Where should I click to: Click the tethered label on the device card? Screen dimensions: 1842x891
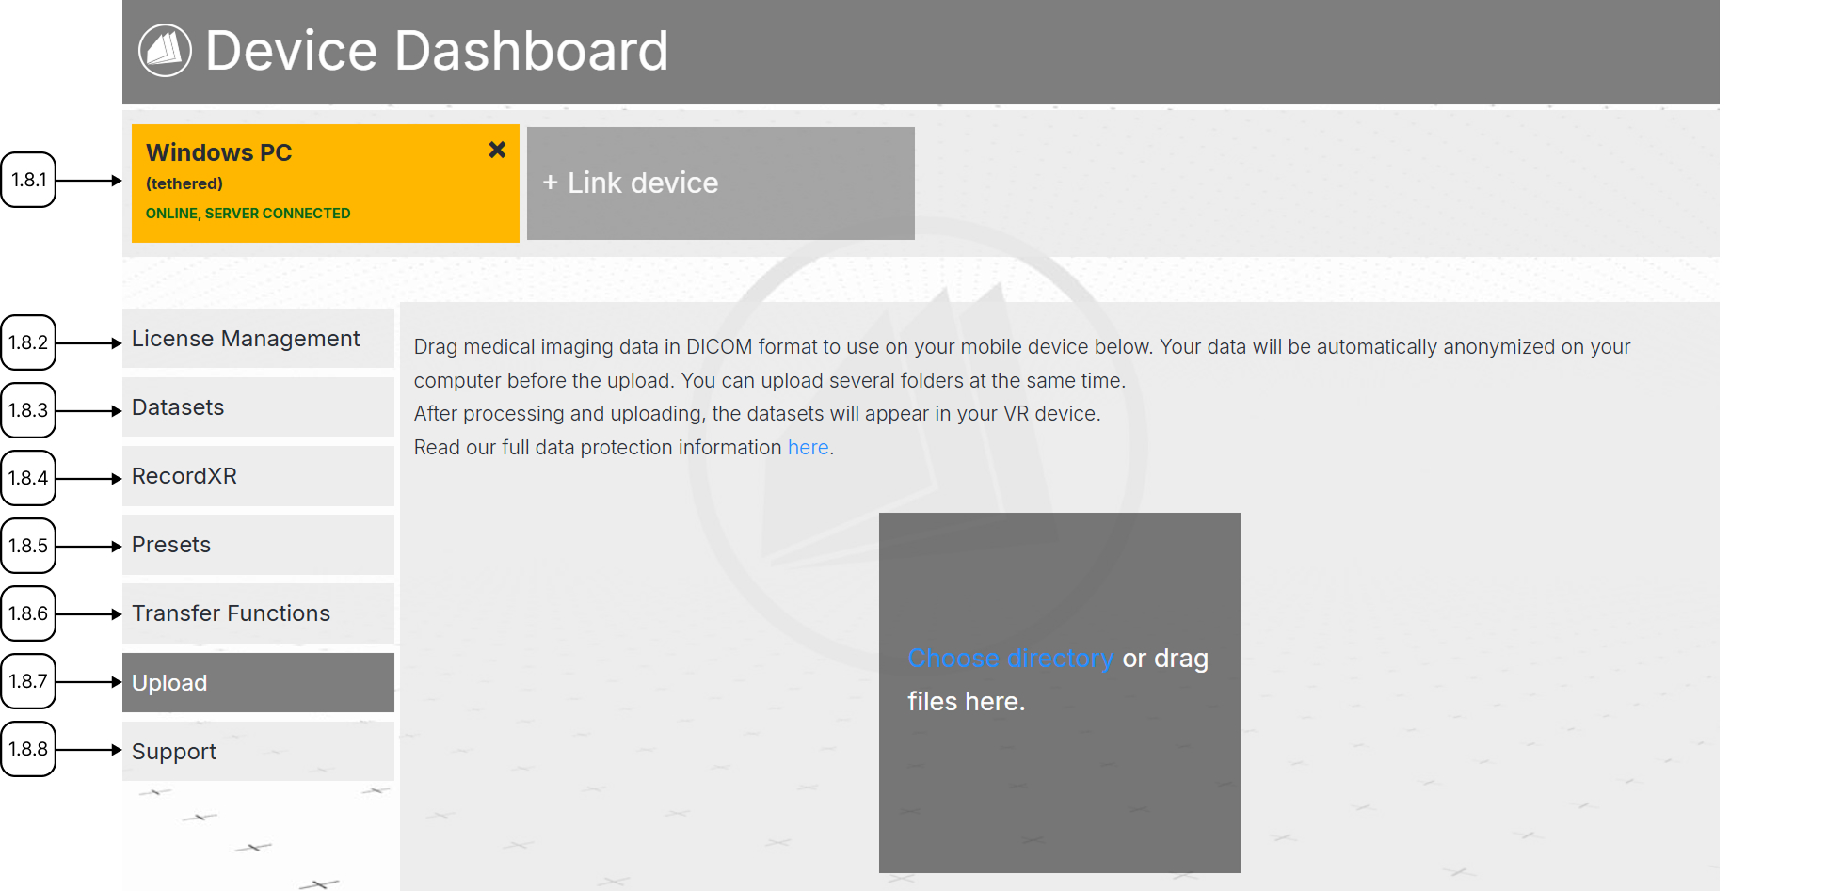point(184,183)
